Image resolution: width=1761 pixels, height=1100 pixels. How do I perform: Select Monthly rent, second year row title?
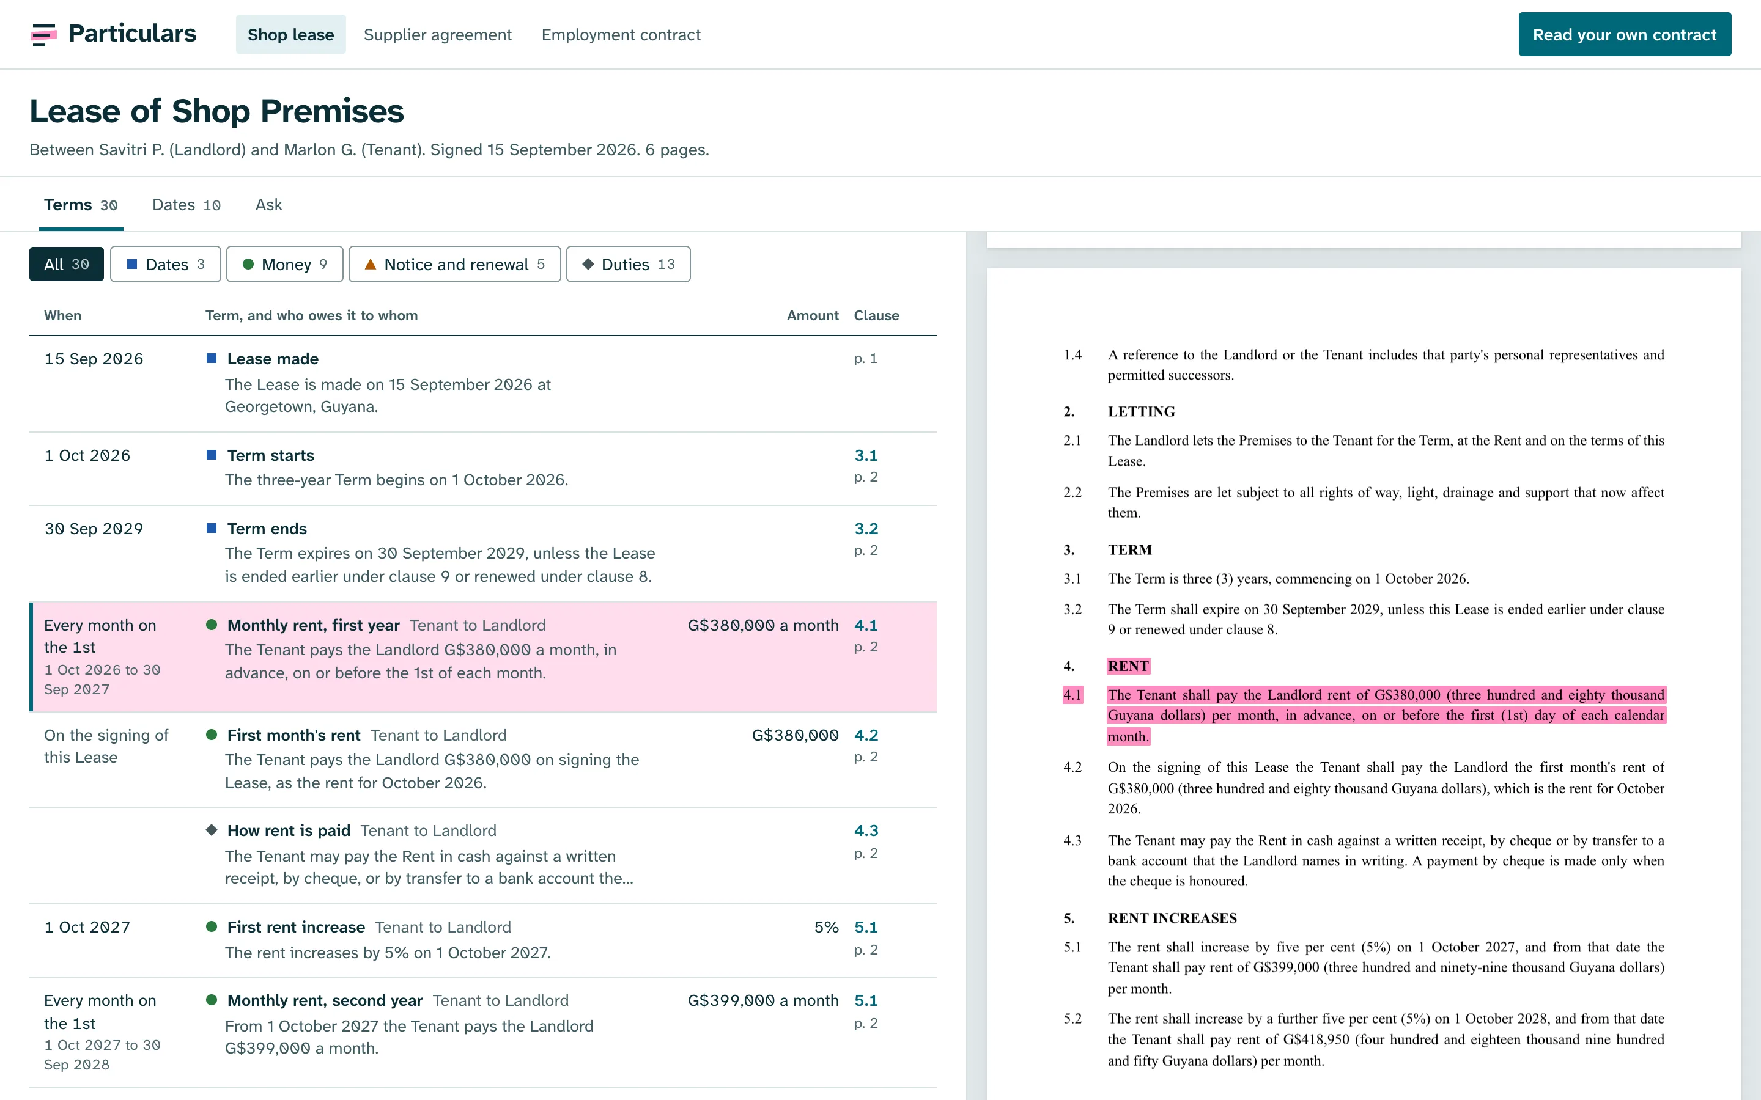point(325,1001)
